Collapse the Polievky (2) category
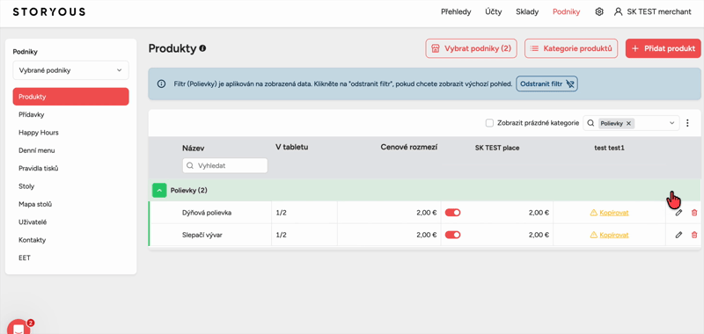 coord(159,190)
